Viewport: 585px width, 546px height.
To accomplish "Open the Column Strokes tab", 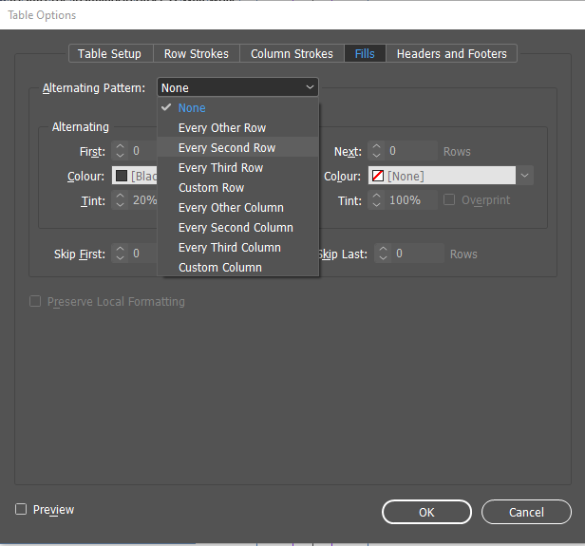I will 292,54.
